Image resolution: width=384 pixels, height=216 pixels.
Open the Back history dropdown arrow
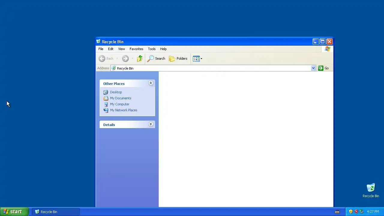click(117, 58)
